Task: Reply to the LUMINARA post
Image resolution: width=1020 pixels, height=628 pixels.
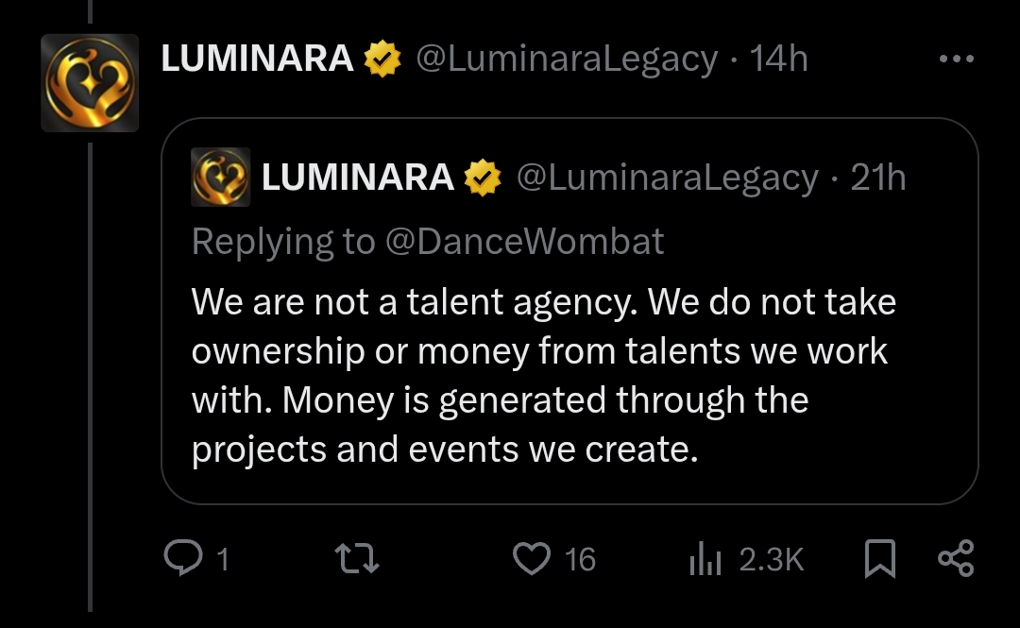Action: [180, 559]
